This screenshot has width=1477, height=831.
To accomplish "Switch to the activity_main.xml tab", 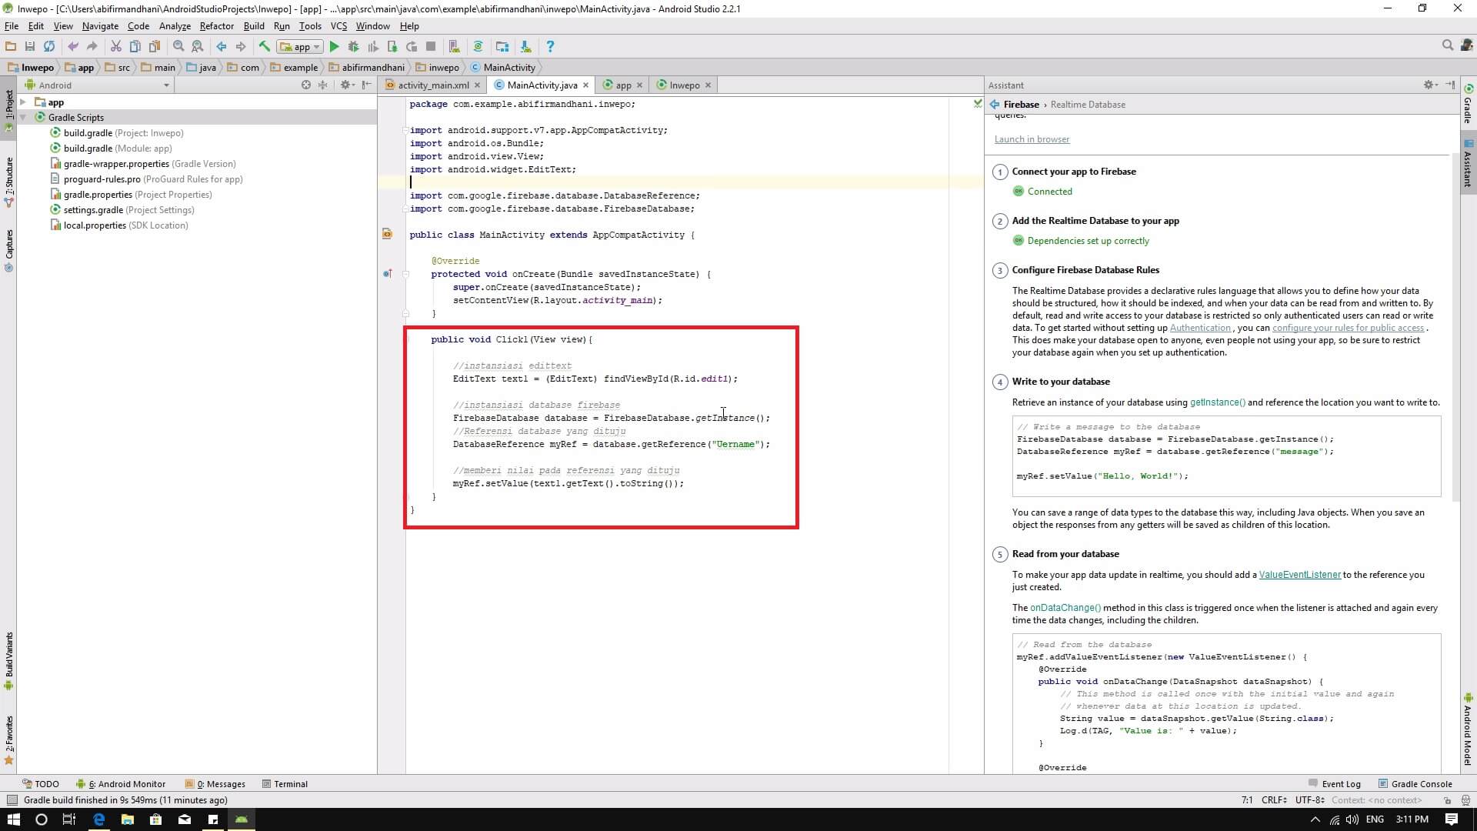I will pyautogui.click(x=432, y=85).
